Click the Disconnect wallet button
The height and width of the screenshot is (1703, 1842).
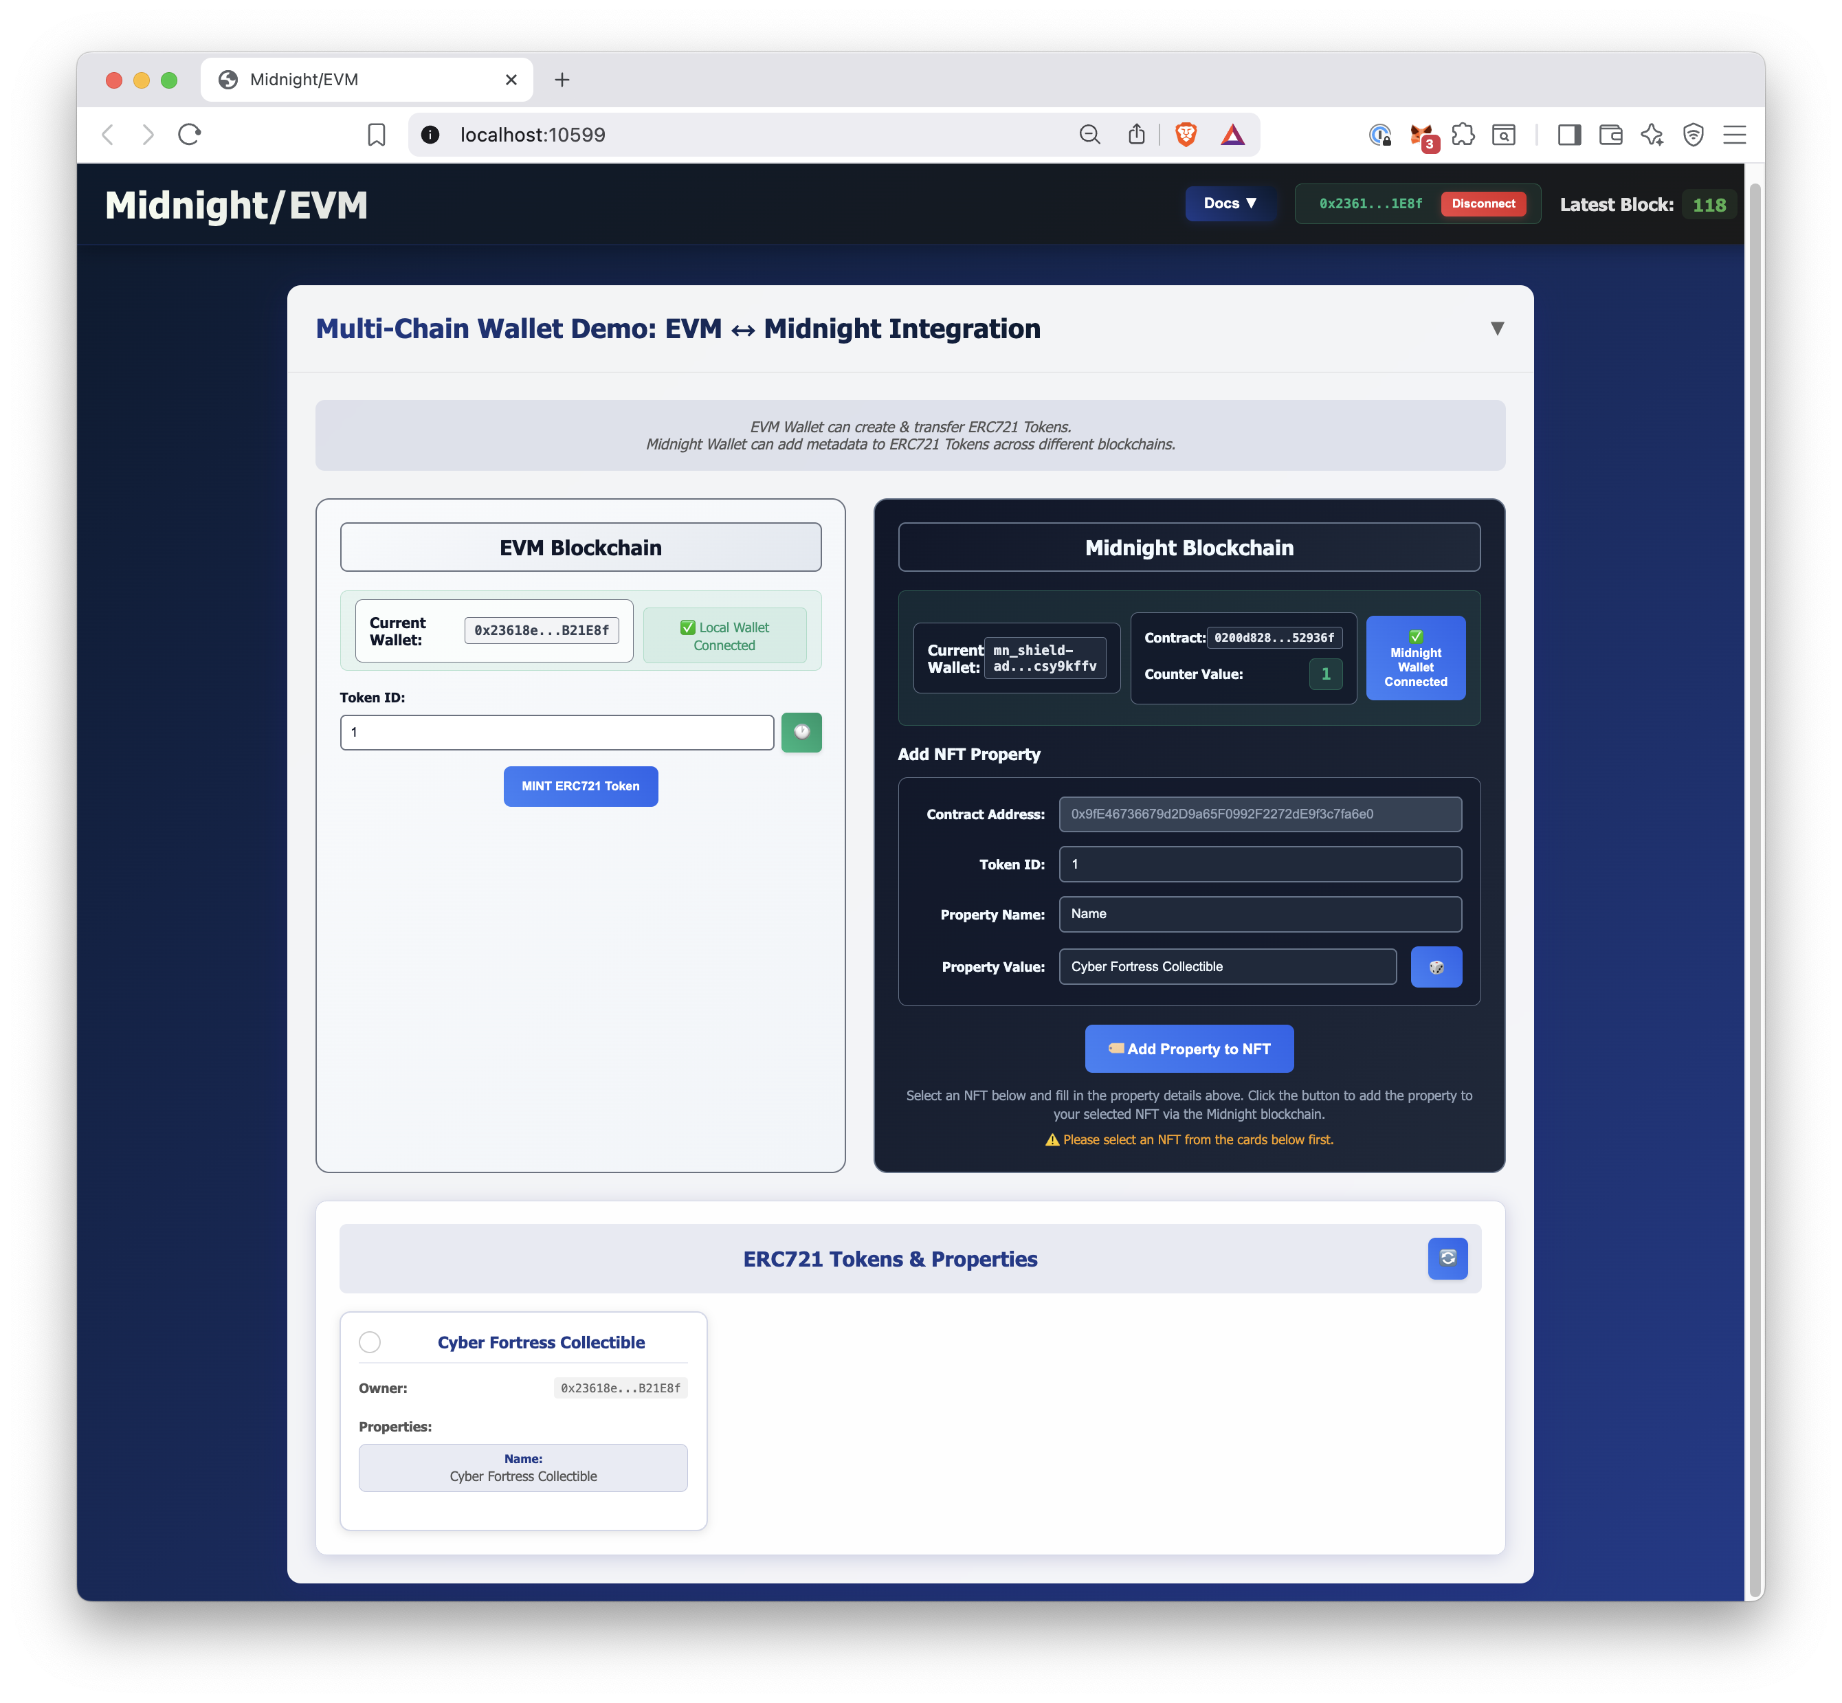click(x=1482, y=203)
